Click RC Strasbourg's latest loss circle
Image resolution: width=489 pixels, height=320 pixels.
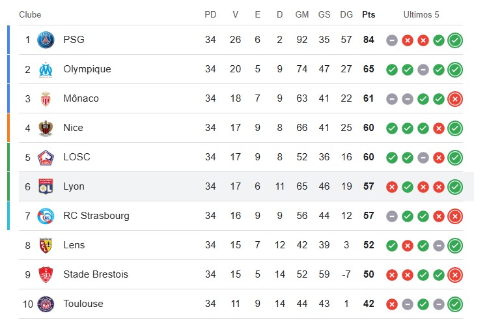(455, 216)
